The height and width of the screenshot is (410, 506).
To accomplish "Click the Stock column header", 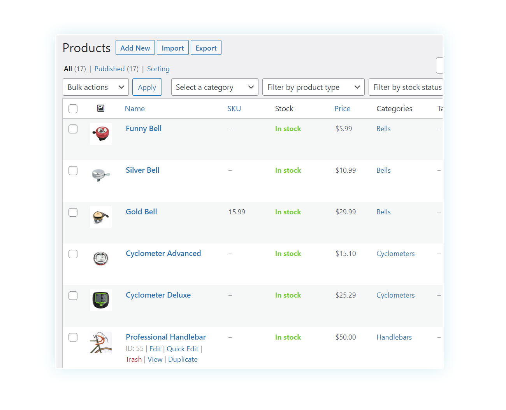I will 284,109.
